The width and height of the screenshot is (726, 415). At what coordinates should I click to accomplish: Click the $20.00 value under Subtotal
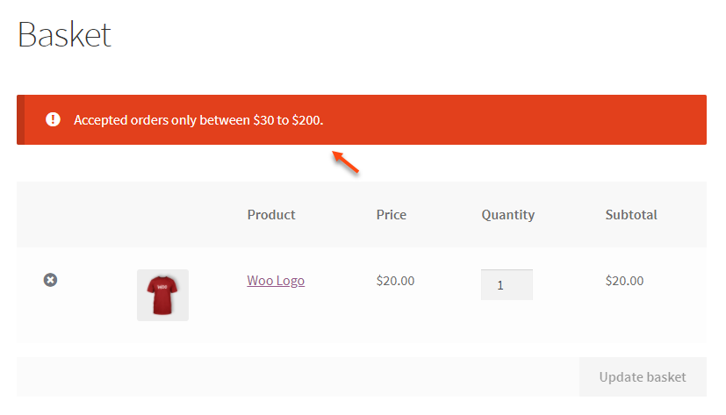tap(624, 281)
